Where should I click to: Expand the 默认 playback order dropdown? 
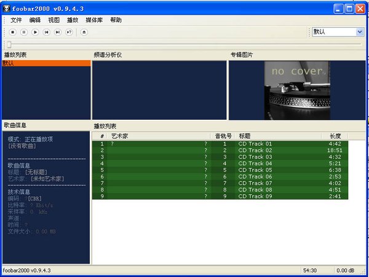(x=360, y=32)
